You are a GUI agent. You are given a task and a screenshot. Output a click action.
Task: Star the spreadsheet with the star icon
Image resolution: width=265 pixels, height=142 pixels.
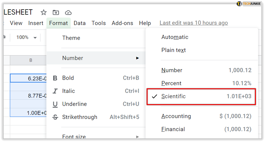pos(44,13)
